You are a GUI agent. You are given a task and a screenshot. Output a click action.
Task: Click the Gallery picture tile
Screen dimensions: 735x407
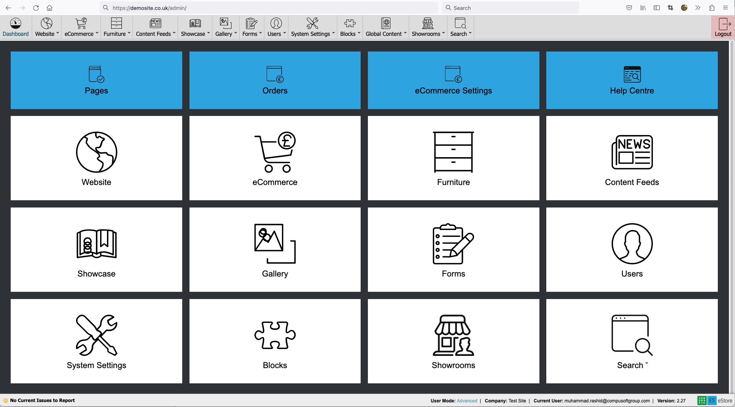point(275,249)
